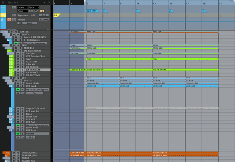Solo the 8 bit Kit track

point(23,64)
